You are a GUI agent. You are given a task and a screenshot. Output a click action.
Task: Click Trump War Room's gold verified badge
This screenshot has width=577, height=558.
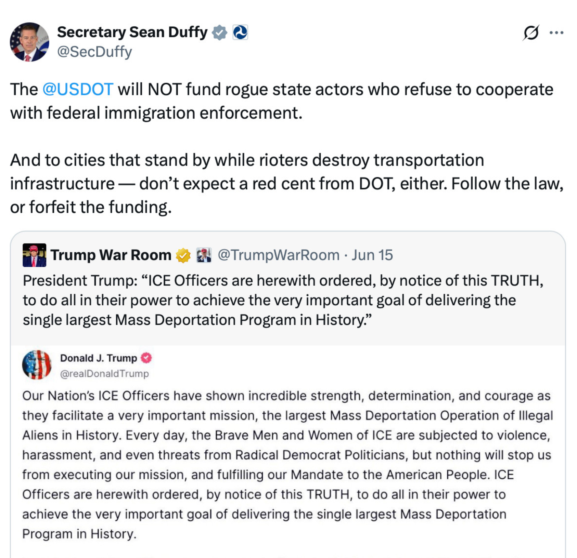[182, 254]
